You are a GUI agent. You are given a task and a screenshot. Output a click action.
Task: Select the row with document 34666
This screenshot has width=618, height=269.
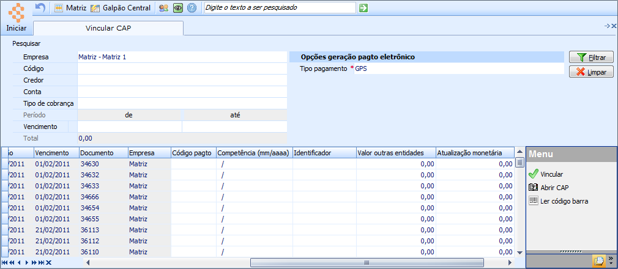click(x=258, y=197)
